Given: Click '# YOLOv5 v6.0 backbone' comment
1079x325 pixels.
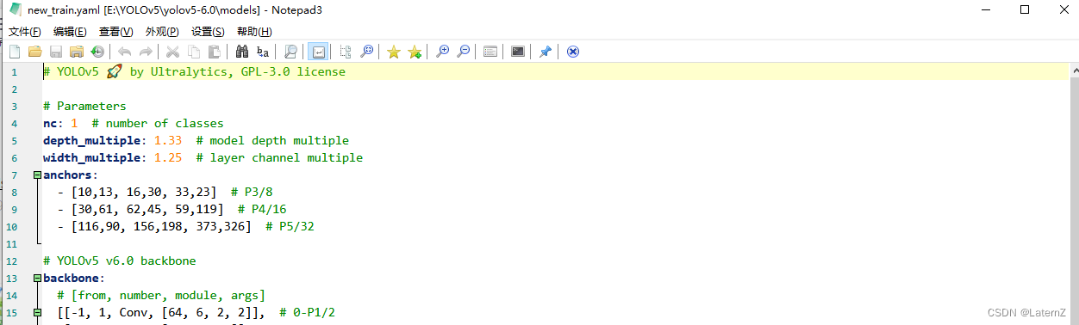Looking at the screenshot, I should (x=119, y=261).
